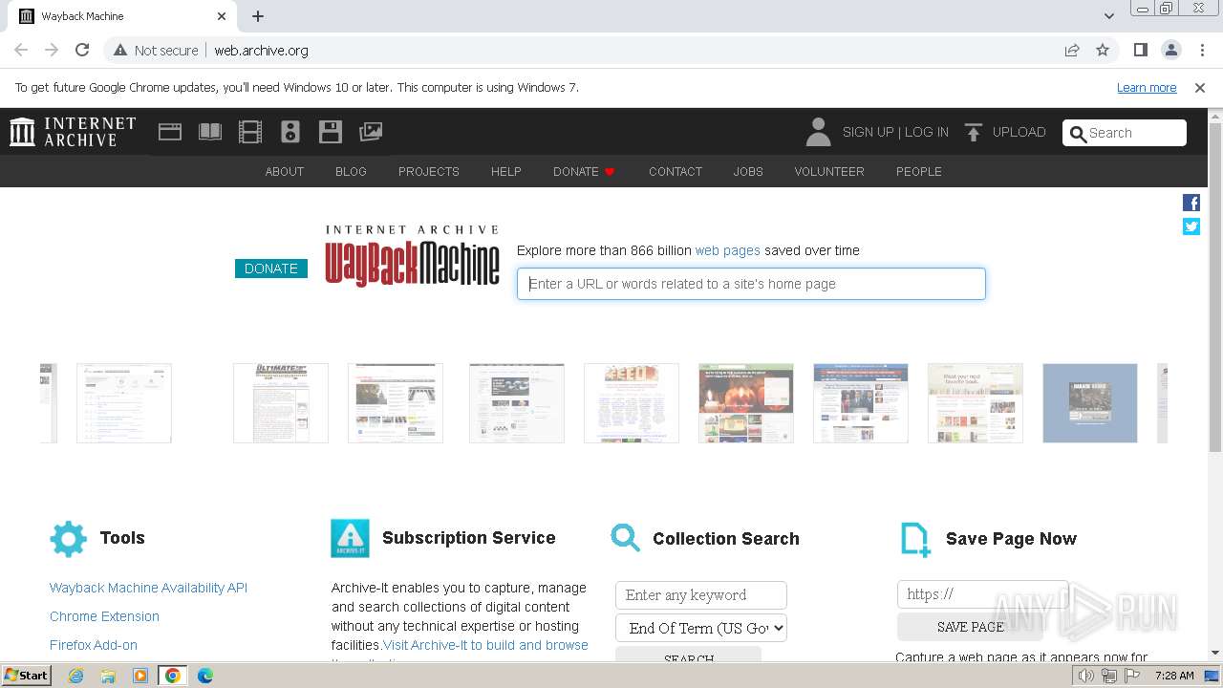Reload the page in Chrome
This screenshot has height=688, width=1223.
pos(82,50)
